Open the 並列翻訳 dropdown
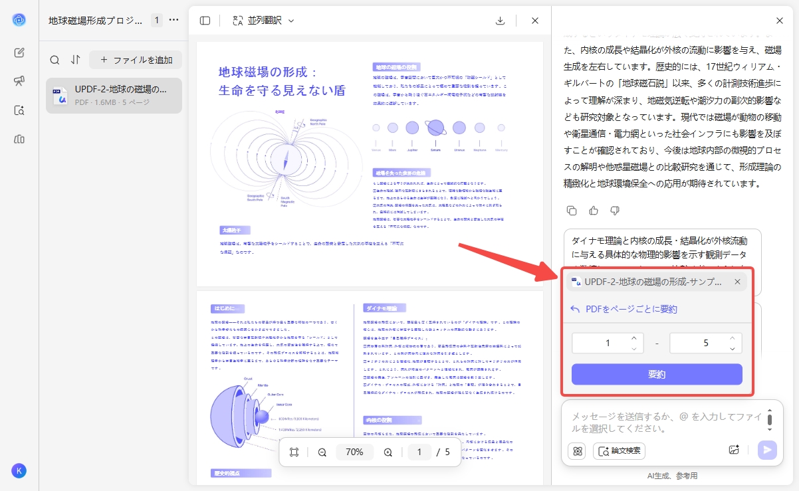The width and height of the screenshot is (799, 491). click(x=263, y=21)
